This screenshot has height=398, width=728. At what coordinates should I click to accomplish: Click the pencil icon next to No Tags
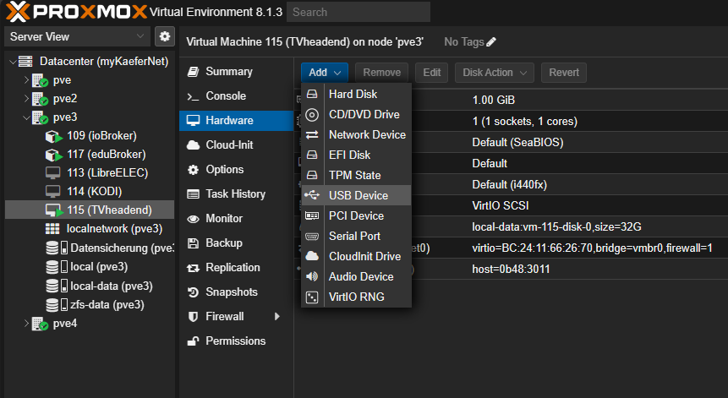click(491, 42)
